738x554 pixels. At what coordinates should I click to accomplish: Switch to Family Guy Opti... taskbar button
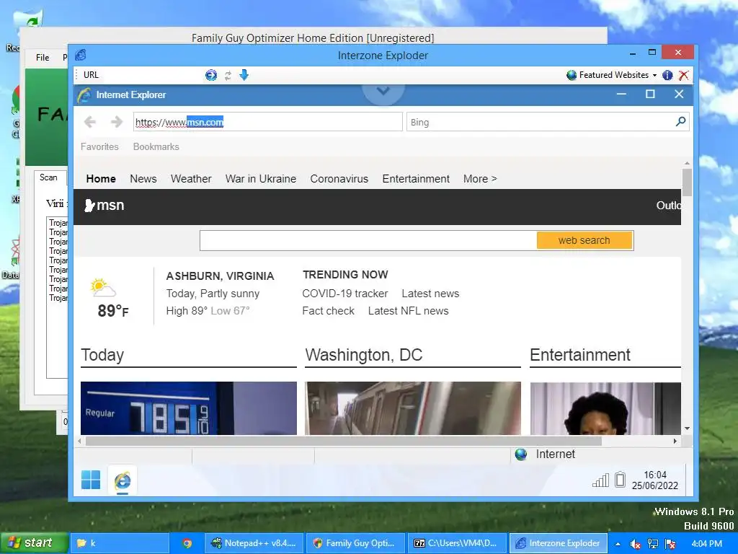pos(355,543)
